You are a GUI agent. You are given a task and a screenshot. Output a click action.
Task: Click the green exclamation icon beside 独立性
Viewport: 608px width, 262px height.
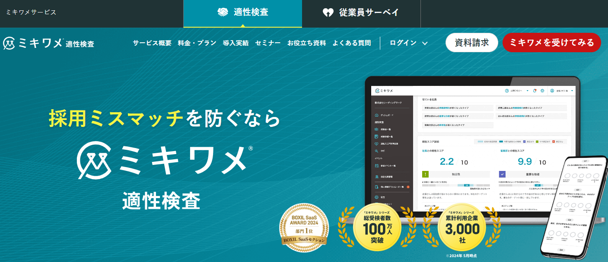click(x=425, y=174)
